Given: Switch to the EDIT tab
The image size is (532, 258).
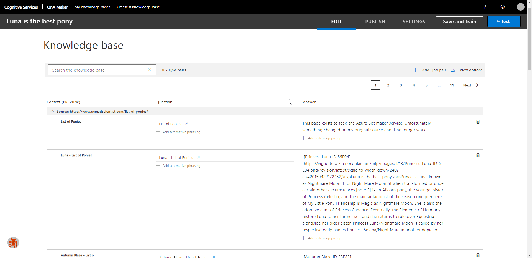Looking at the screenshot, I should tap(336, 22).
